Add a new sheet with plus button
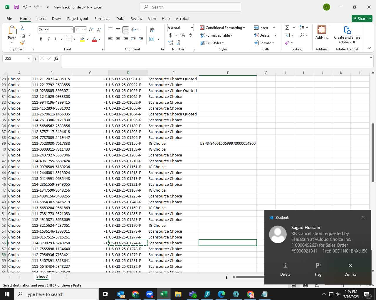Viewport: 376px width, 300px height. [x=66, y=277]
